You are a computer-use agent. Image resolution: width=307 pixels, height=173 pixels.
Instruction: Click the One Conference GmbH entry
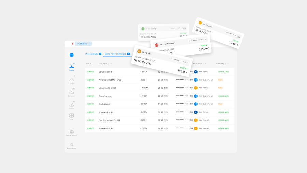(x=109, y=120)
